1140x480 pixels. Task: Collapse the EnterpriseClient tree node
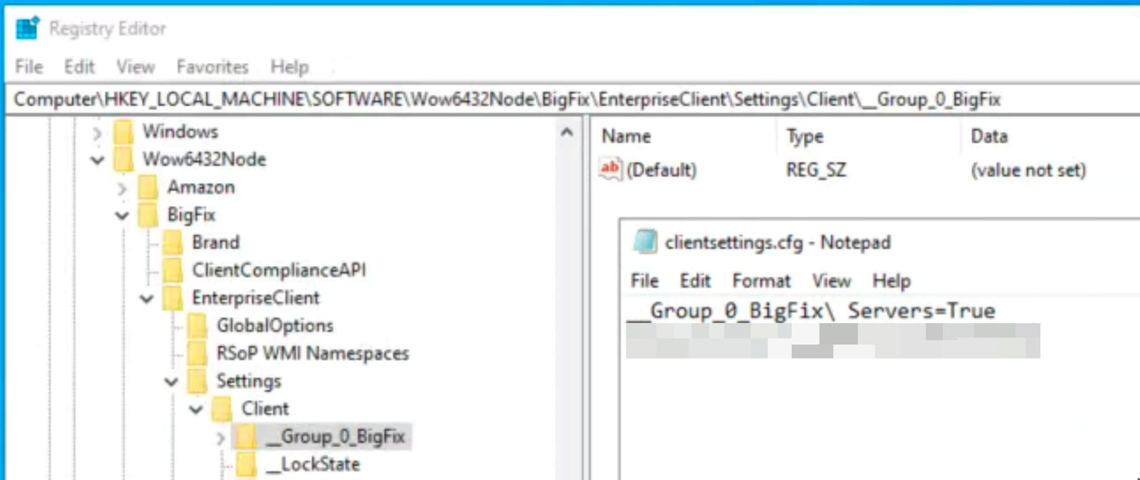[x=147, y=299]
